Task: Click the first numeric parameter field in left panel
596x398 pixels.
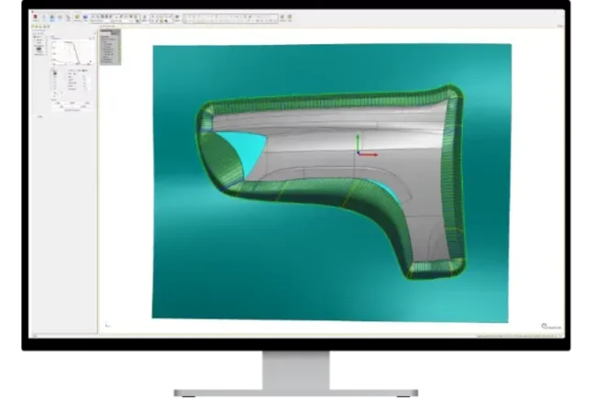Action: (x=84, y=77)
